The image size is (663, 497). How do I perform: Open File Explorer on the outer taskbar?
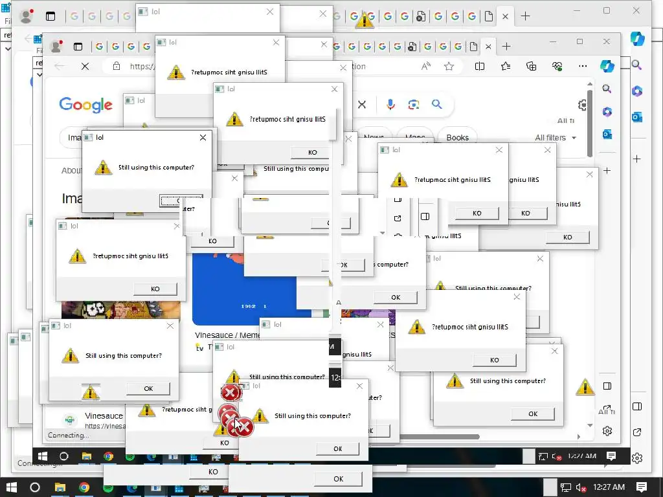(60, 487)
